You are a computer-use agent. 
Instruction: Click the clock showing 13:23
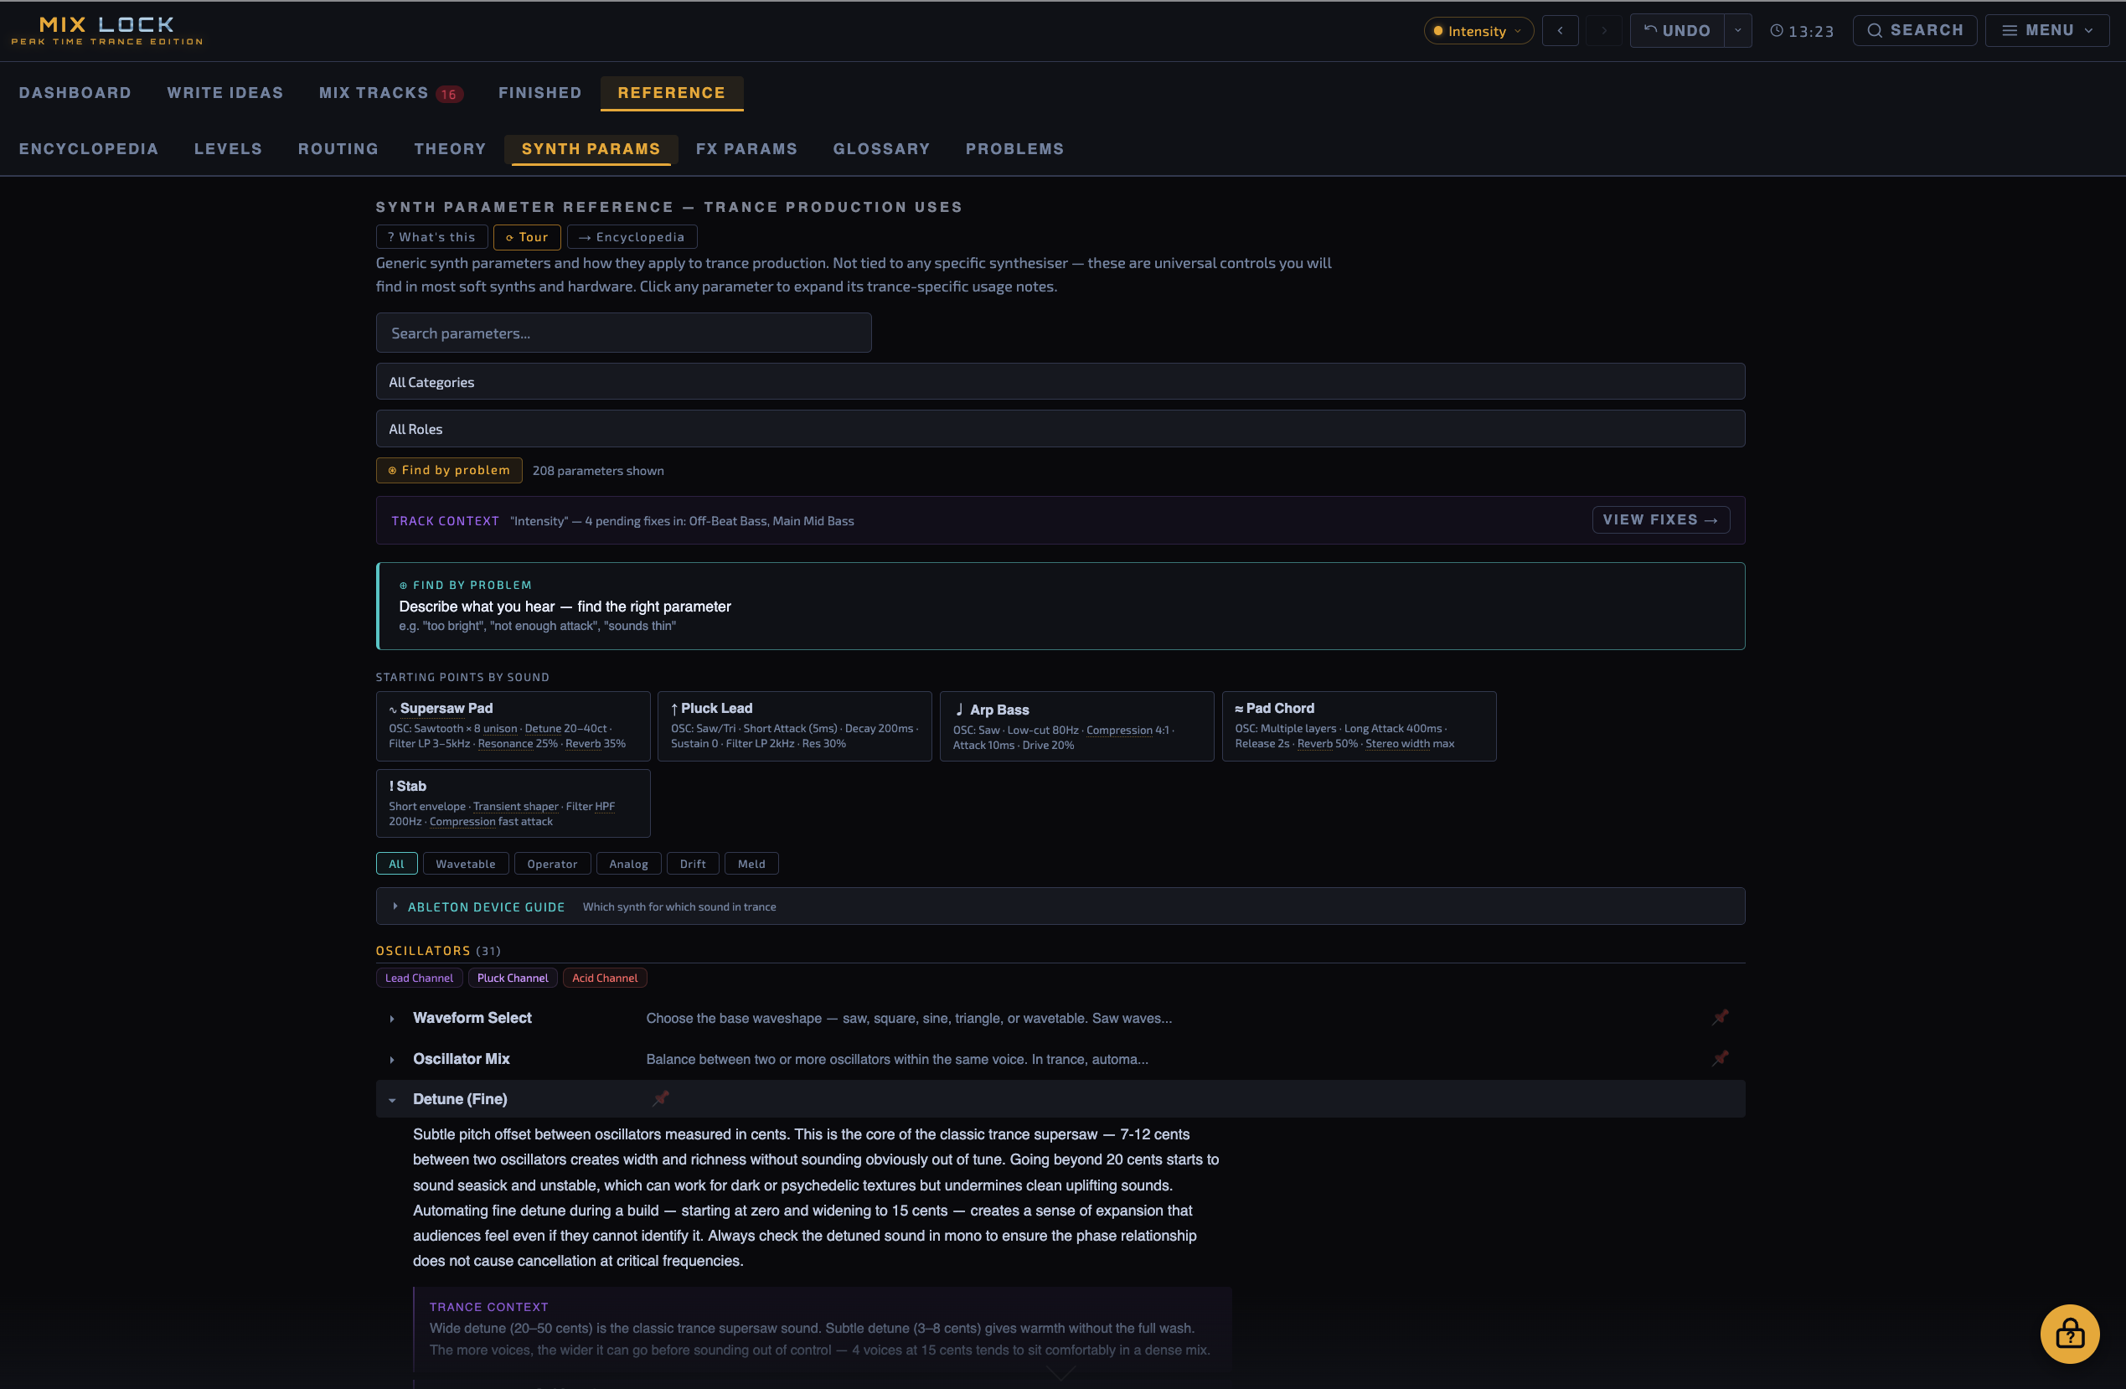[1803, 29]
